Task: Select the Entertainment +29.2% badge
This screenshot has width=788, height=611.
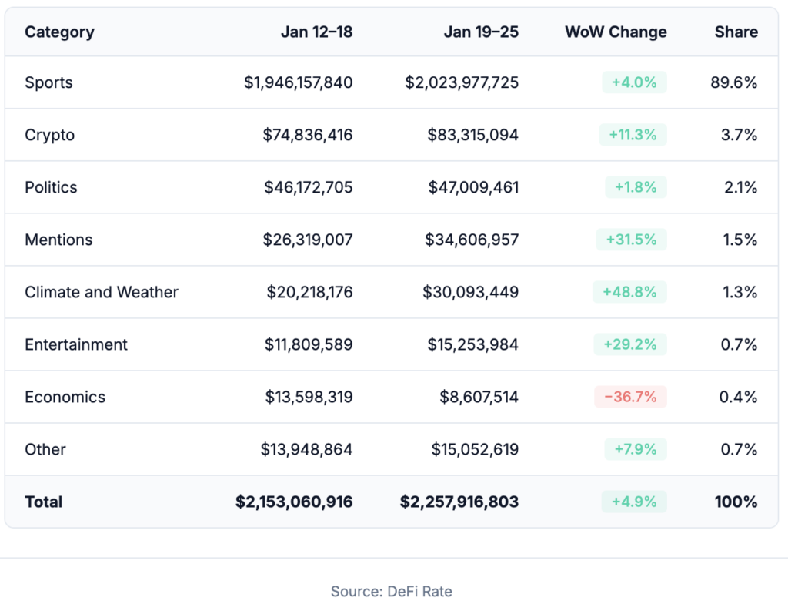Action: (x=630, y=344)
